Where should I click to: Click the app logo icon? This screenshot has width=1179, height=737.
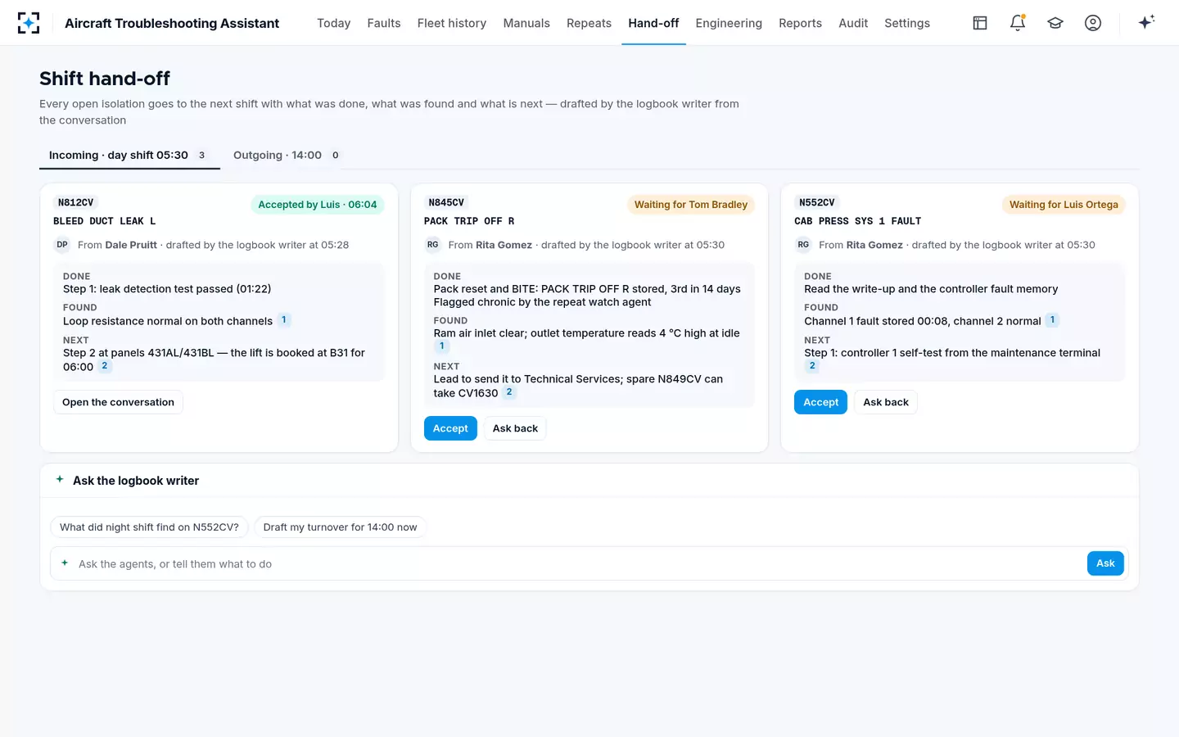click(x=29, y=23)
